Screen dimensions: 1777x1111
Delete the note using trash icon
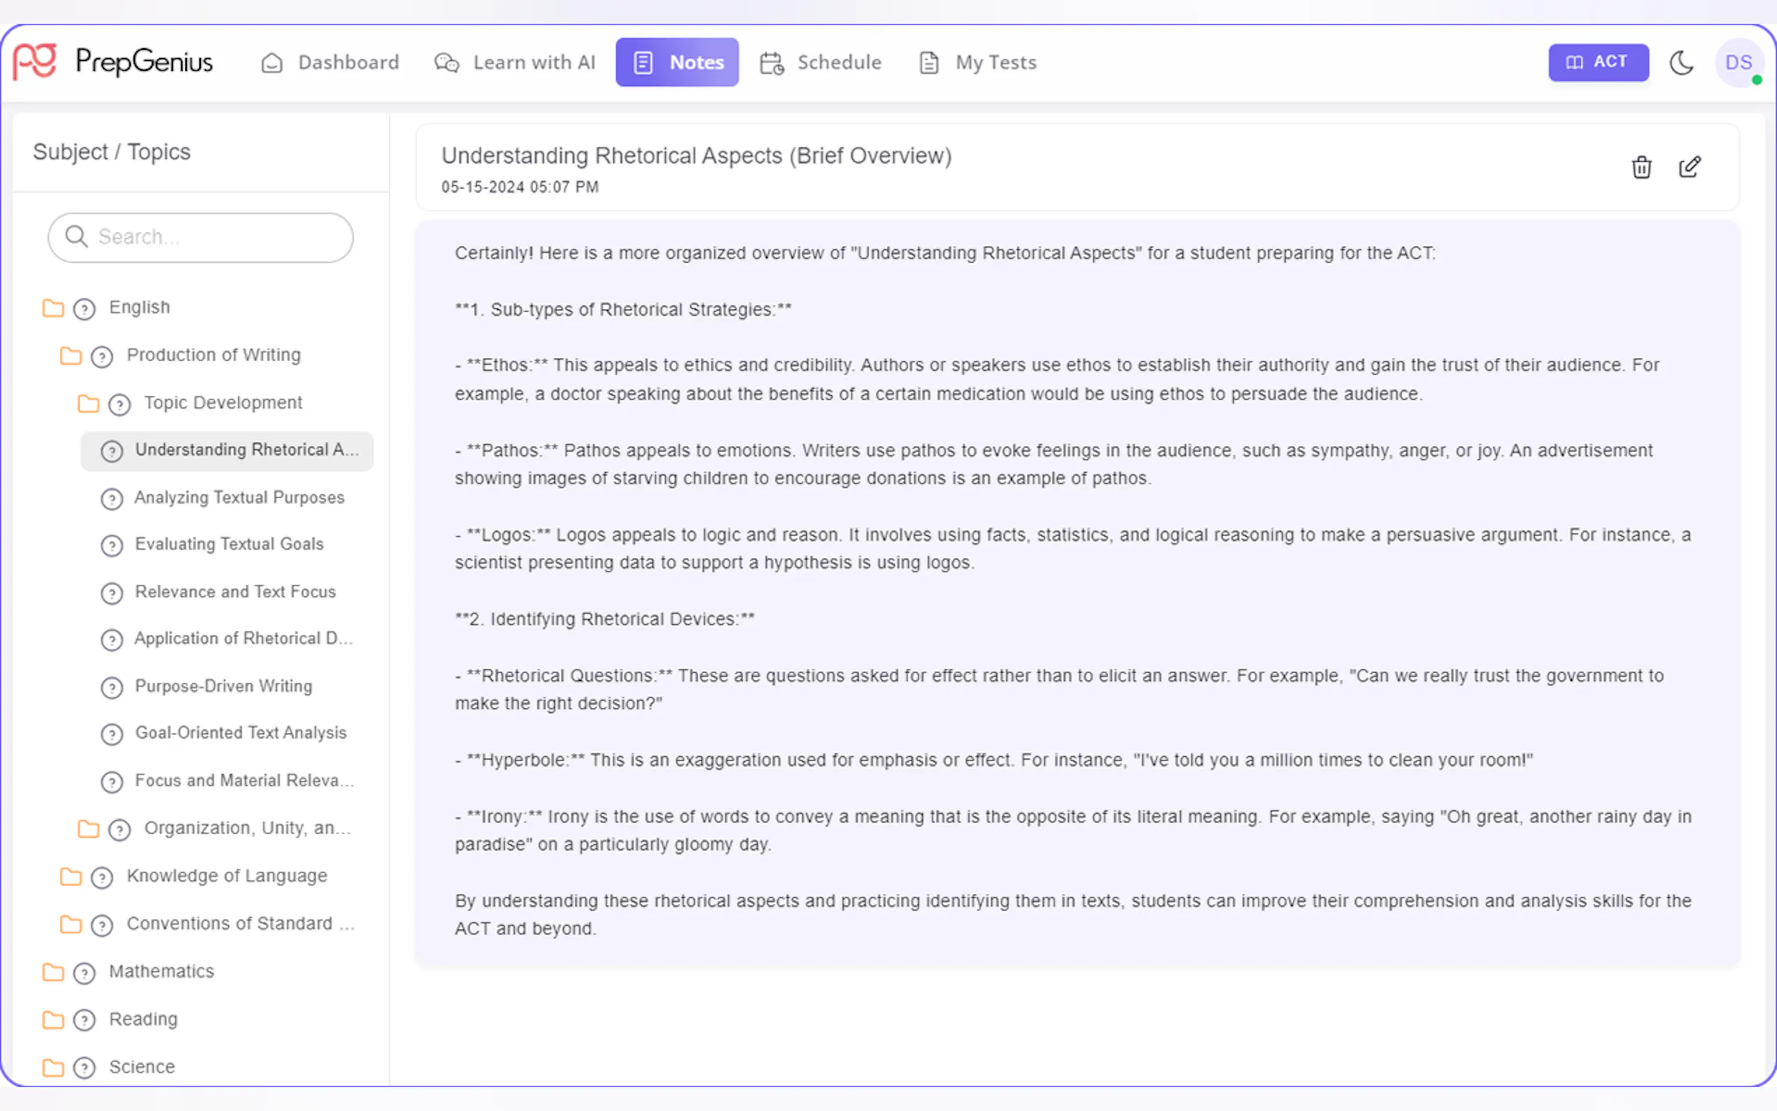(1641, 167)
